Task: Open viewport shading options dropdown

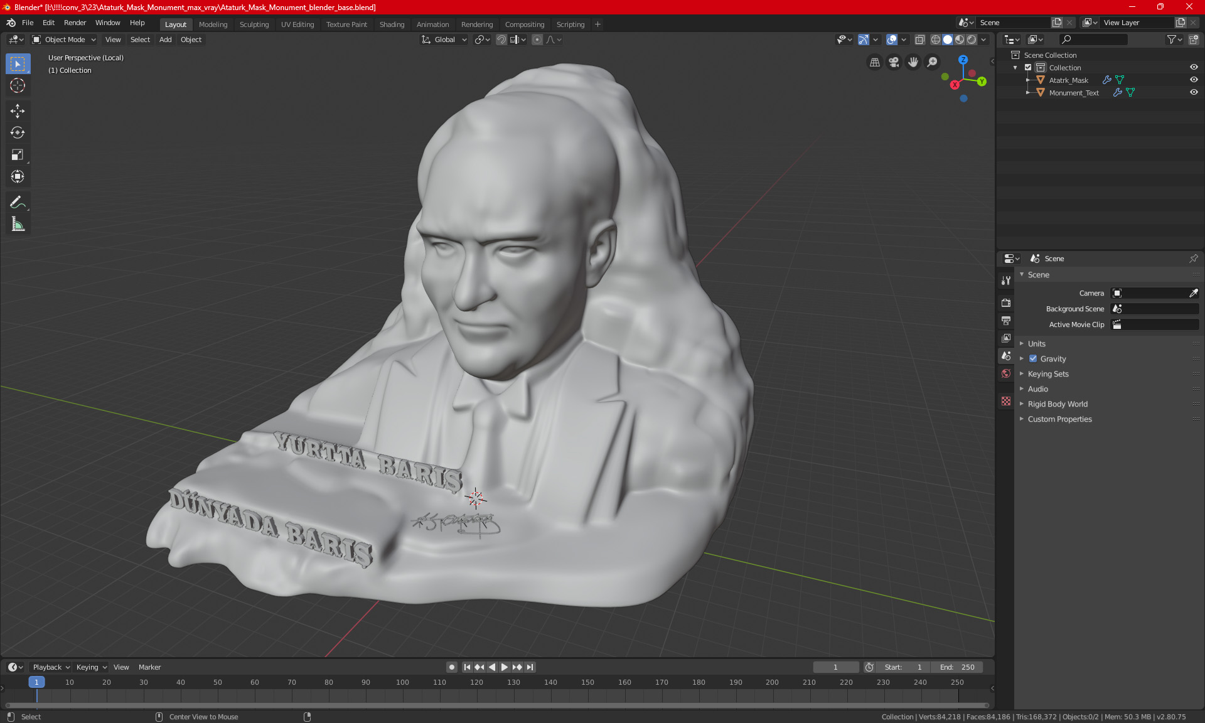Action: (x=984, y=40)
